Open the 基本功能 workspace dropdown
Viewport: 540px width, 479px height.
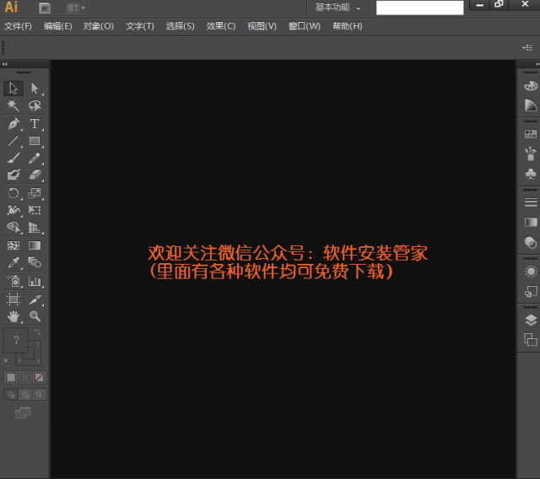[x=337, y=8]
